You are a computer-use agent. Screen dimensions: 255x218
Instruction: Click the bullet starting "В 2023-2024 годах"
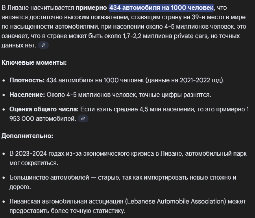128,158
